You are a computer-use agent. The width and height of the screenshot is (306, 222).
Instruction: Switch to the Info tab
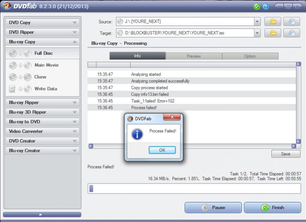[137, 56]
